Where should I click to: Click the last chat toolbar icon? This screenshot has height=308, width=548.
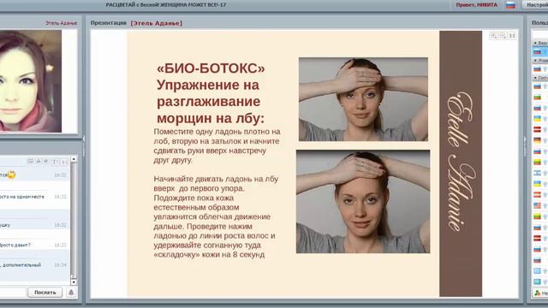[64, 162]
